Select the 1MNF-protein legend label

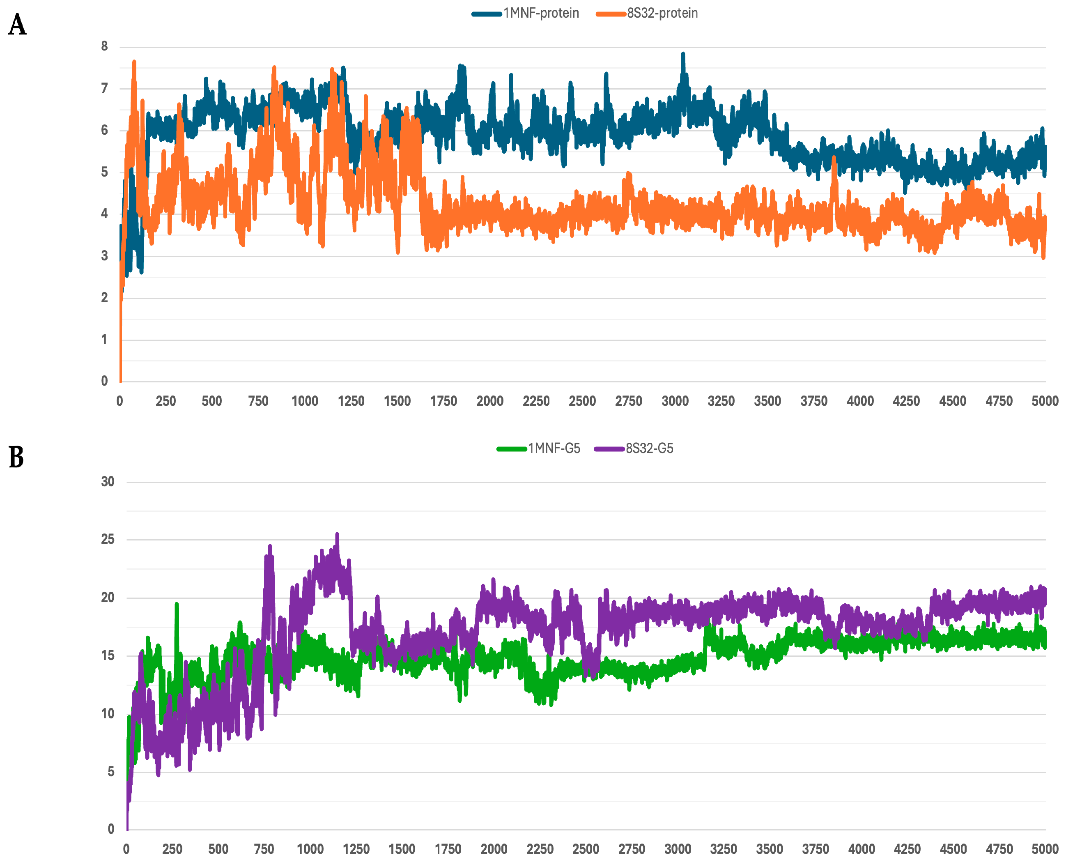click(541, 14)
